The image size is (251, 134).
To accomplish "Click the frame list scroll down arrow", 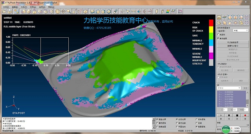I will point(248,106).
